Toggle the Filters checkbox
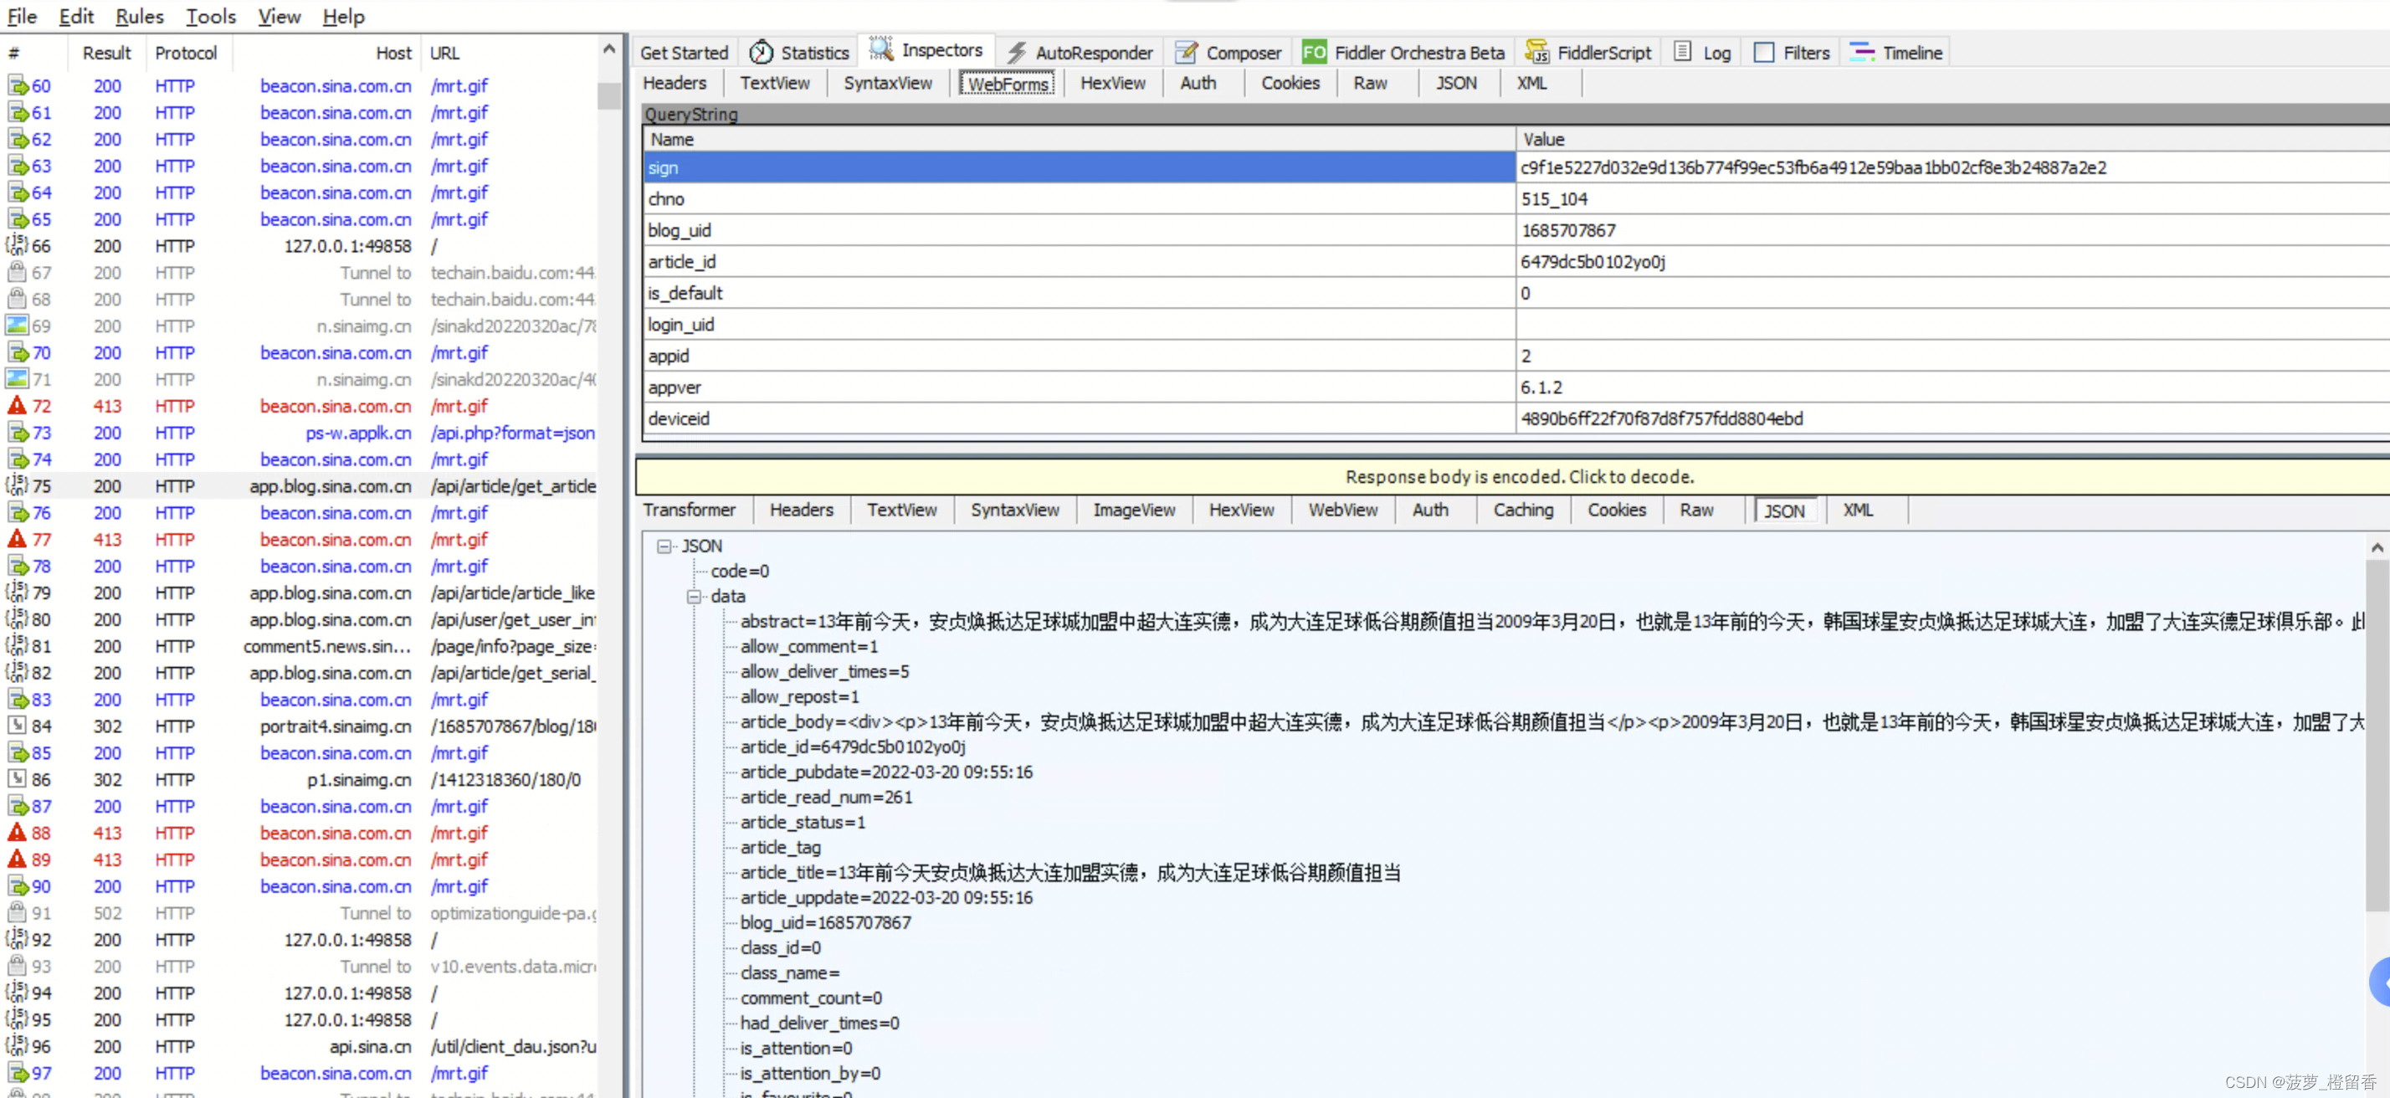Image resolution: width=2390 pixels, height=1098 pixels. click(1762, 52)
